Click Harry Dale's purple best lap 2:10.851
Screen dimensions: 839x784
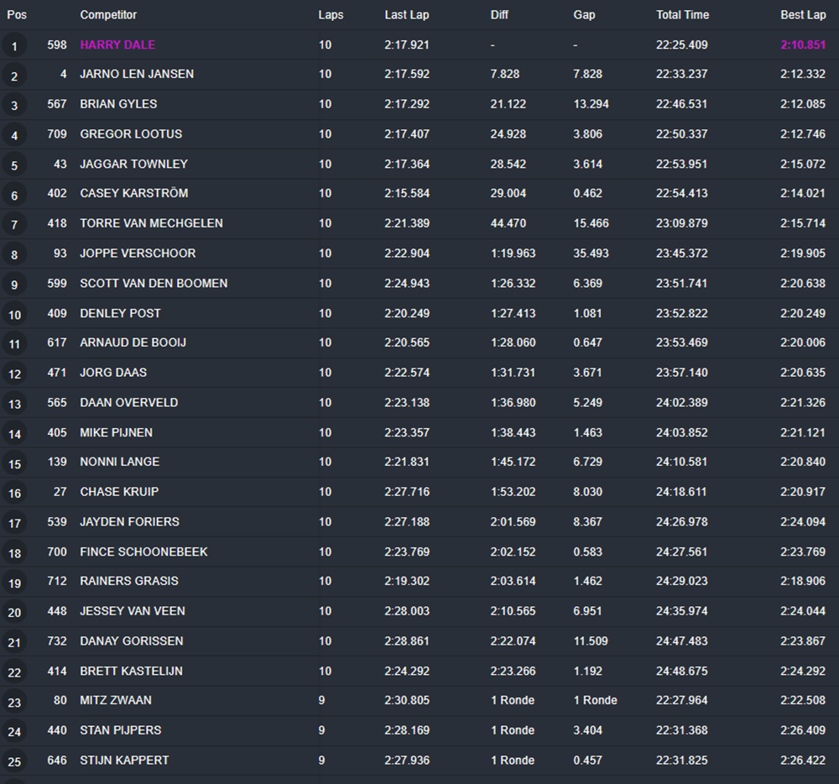(803, 44)
